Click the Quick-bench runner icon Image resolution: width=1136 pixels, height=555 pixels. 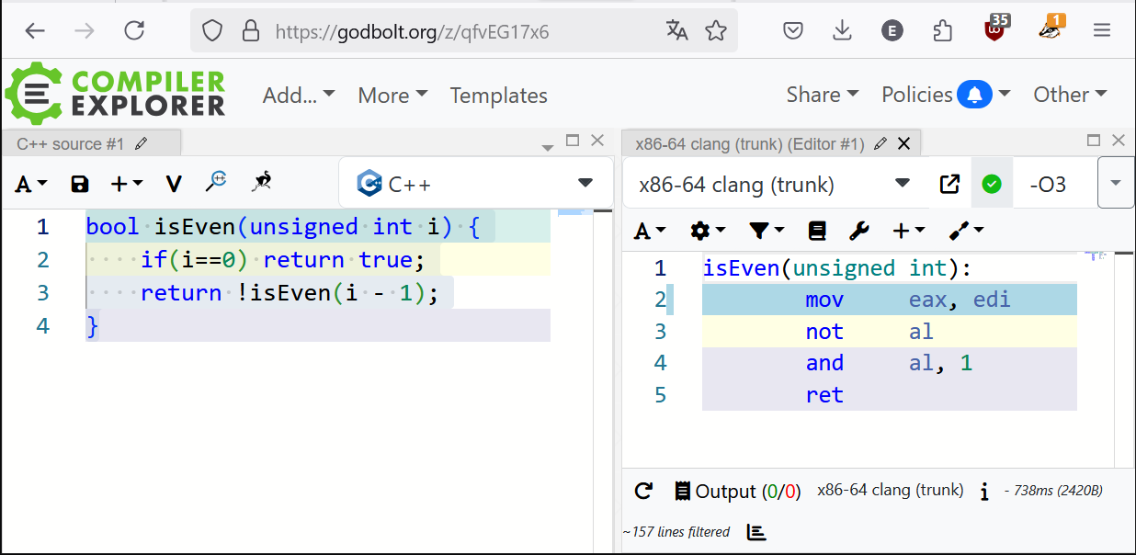click(262, 182)
